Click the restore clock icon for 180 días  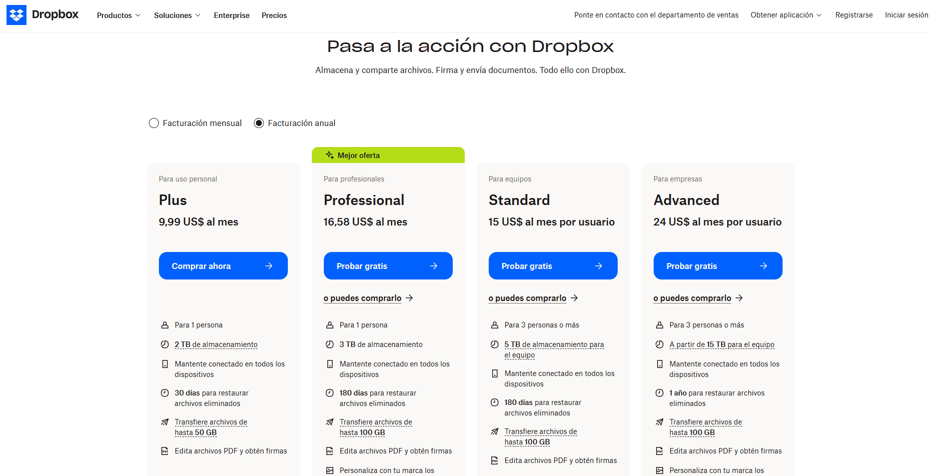point(330,393)
